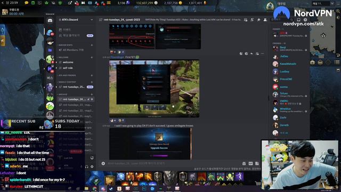The image size is (341, 192).
Task: Open channel threads icon in header
Action: tap(246, 20)
